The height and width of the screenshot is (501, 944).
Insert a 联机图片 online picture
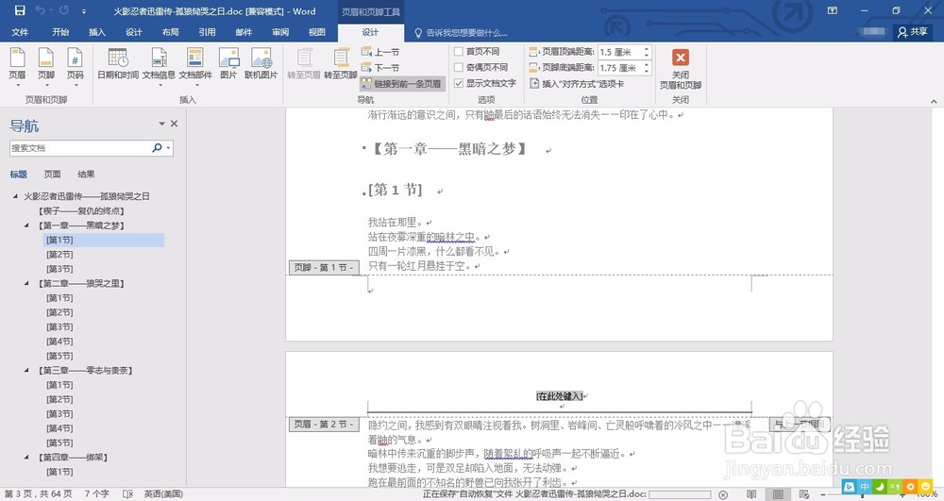coord(261,64)
